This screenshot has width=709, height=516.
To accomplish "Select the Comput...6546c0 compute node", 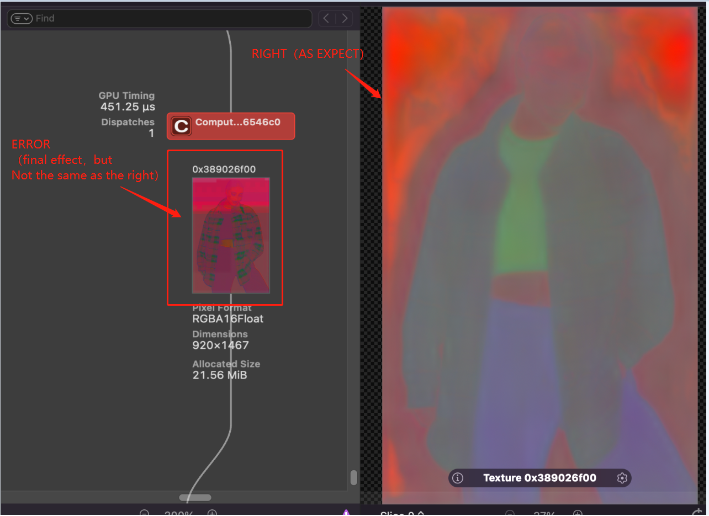I will tap(231, 126).
